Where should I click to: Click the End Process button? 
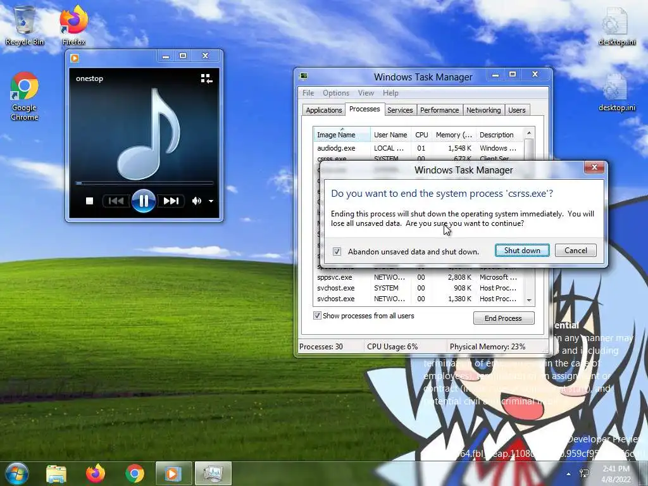pos(503,318)
